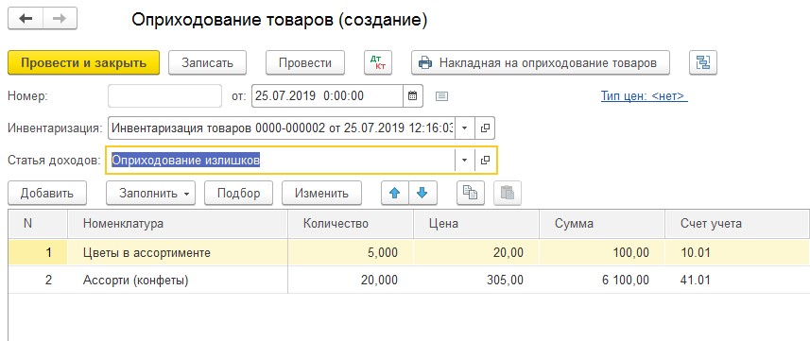Print Накладная на оприходование товаров
Viewport: 810px width, 341px height.
pyautogui.click(x=541, y=63)
